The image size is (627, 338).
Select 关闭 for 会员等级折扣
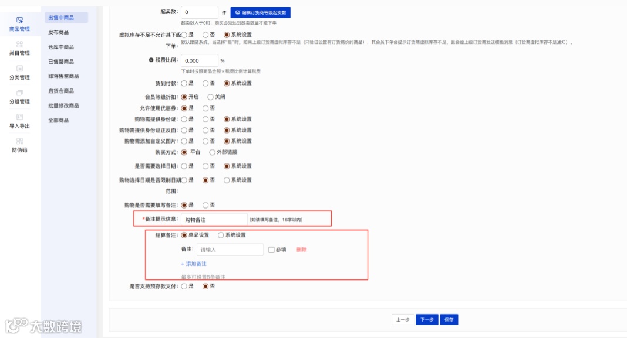[x=210, y=97]
